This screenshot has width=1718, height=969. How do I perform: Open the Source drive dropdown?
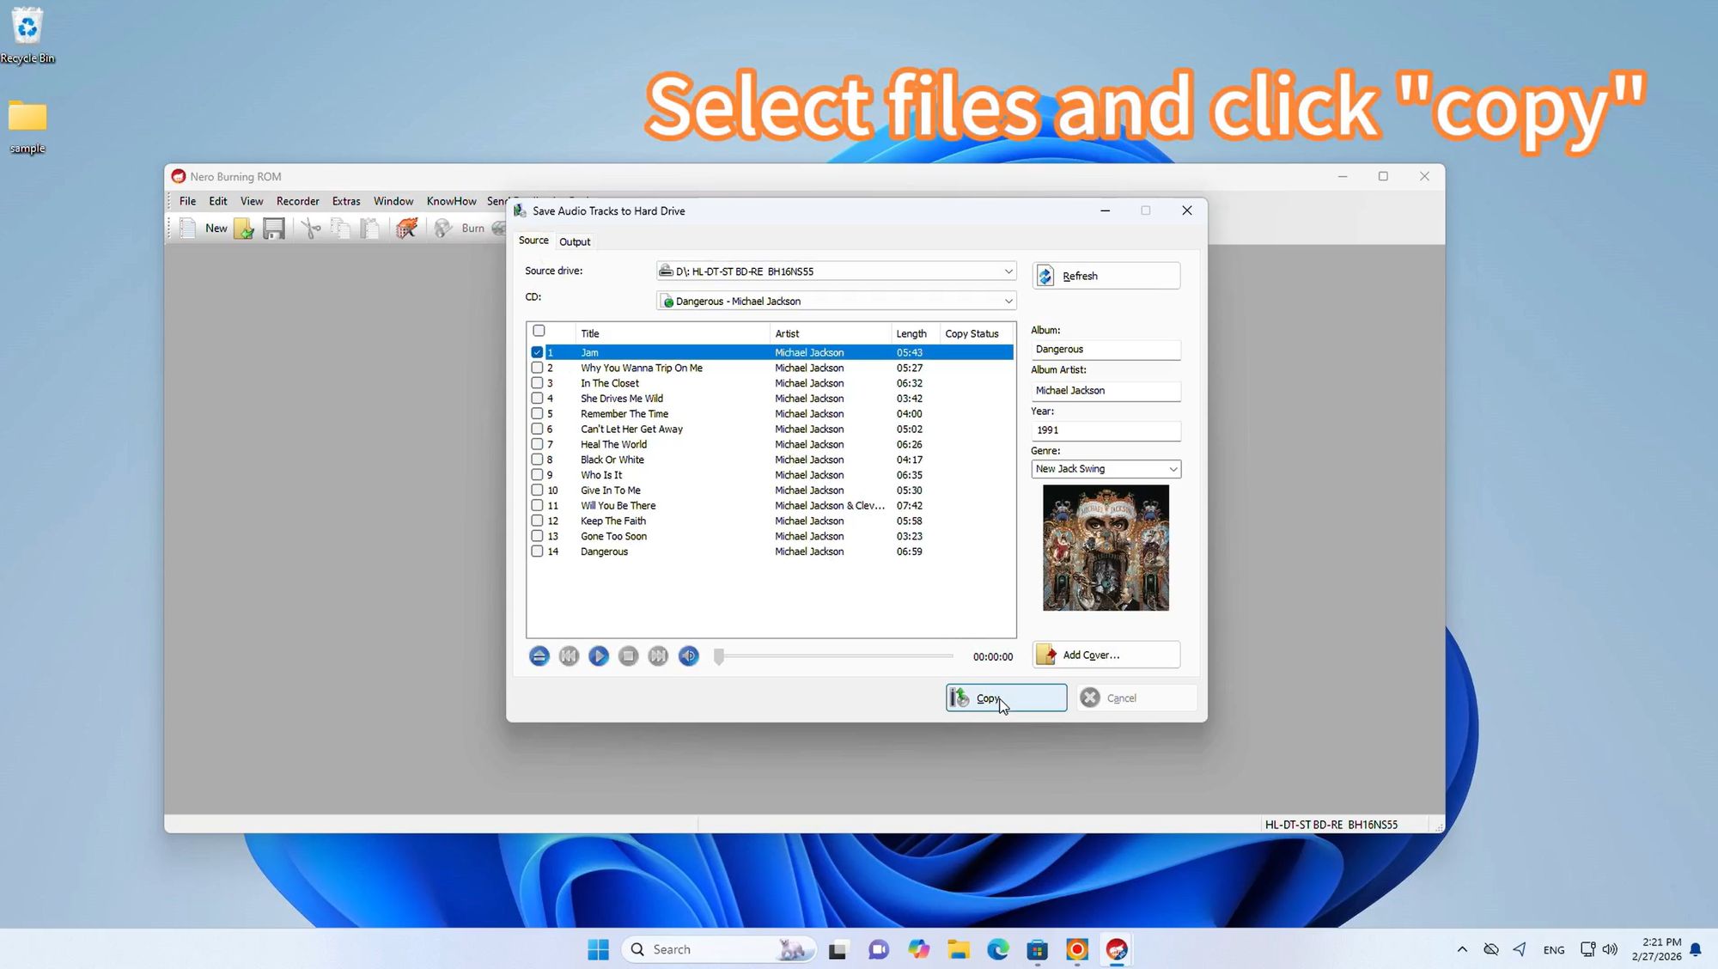pyautogui.click(x=1008, y=271)
